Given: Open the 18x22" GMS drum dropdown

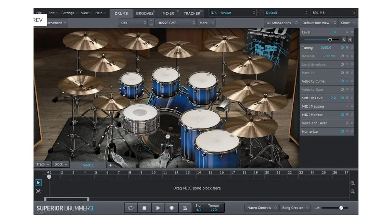Looking at the screenshot, I should click(175, 23).
